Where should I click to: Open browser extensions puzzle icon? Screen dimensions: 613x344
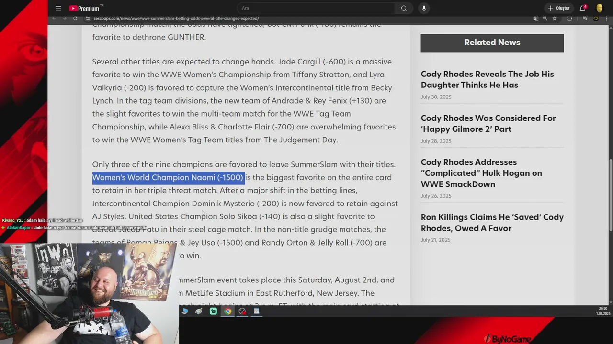569,18
